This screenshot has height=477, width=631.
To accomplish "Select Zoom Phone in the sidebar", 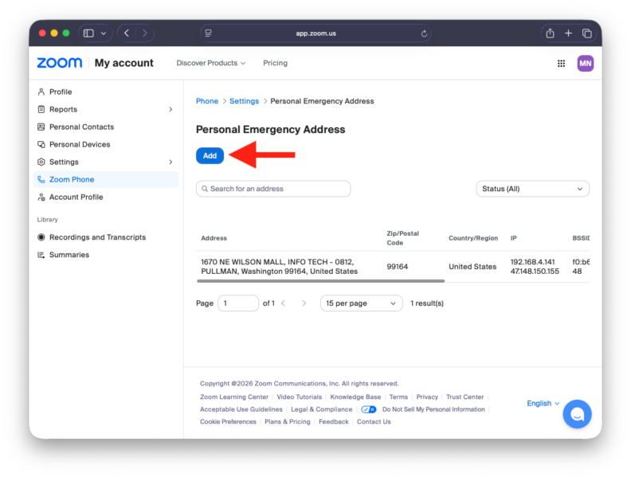I will [x=106, y=179].
